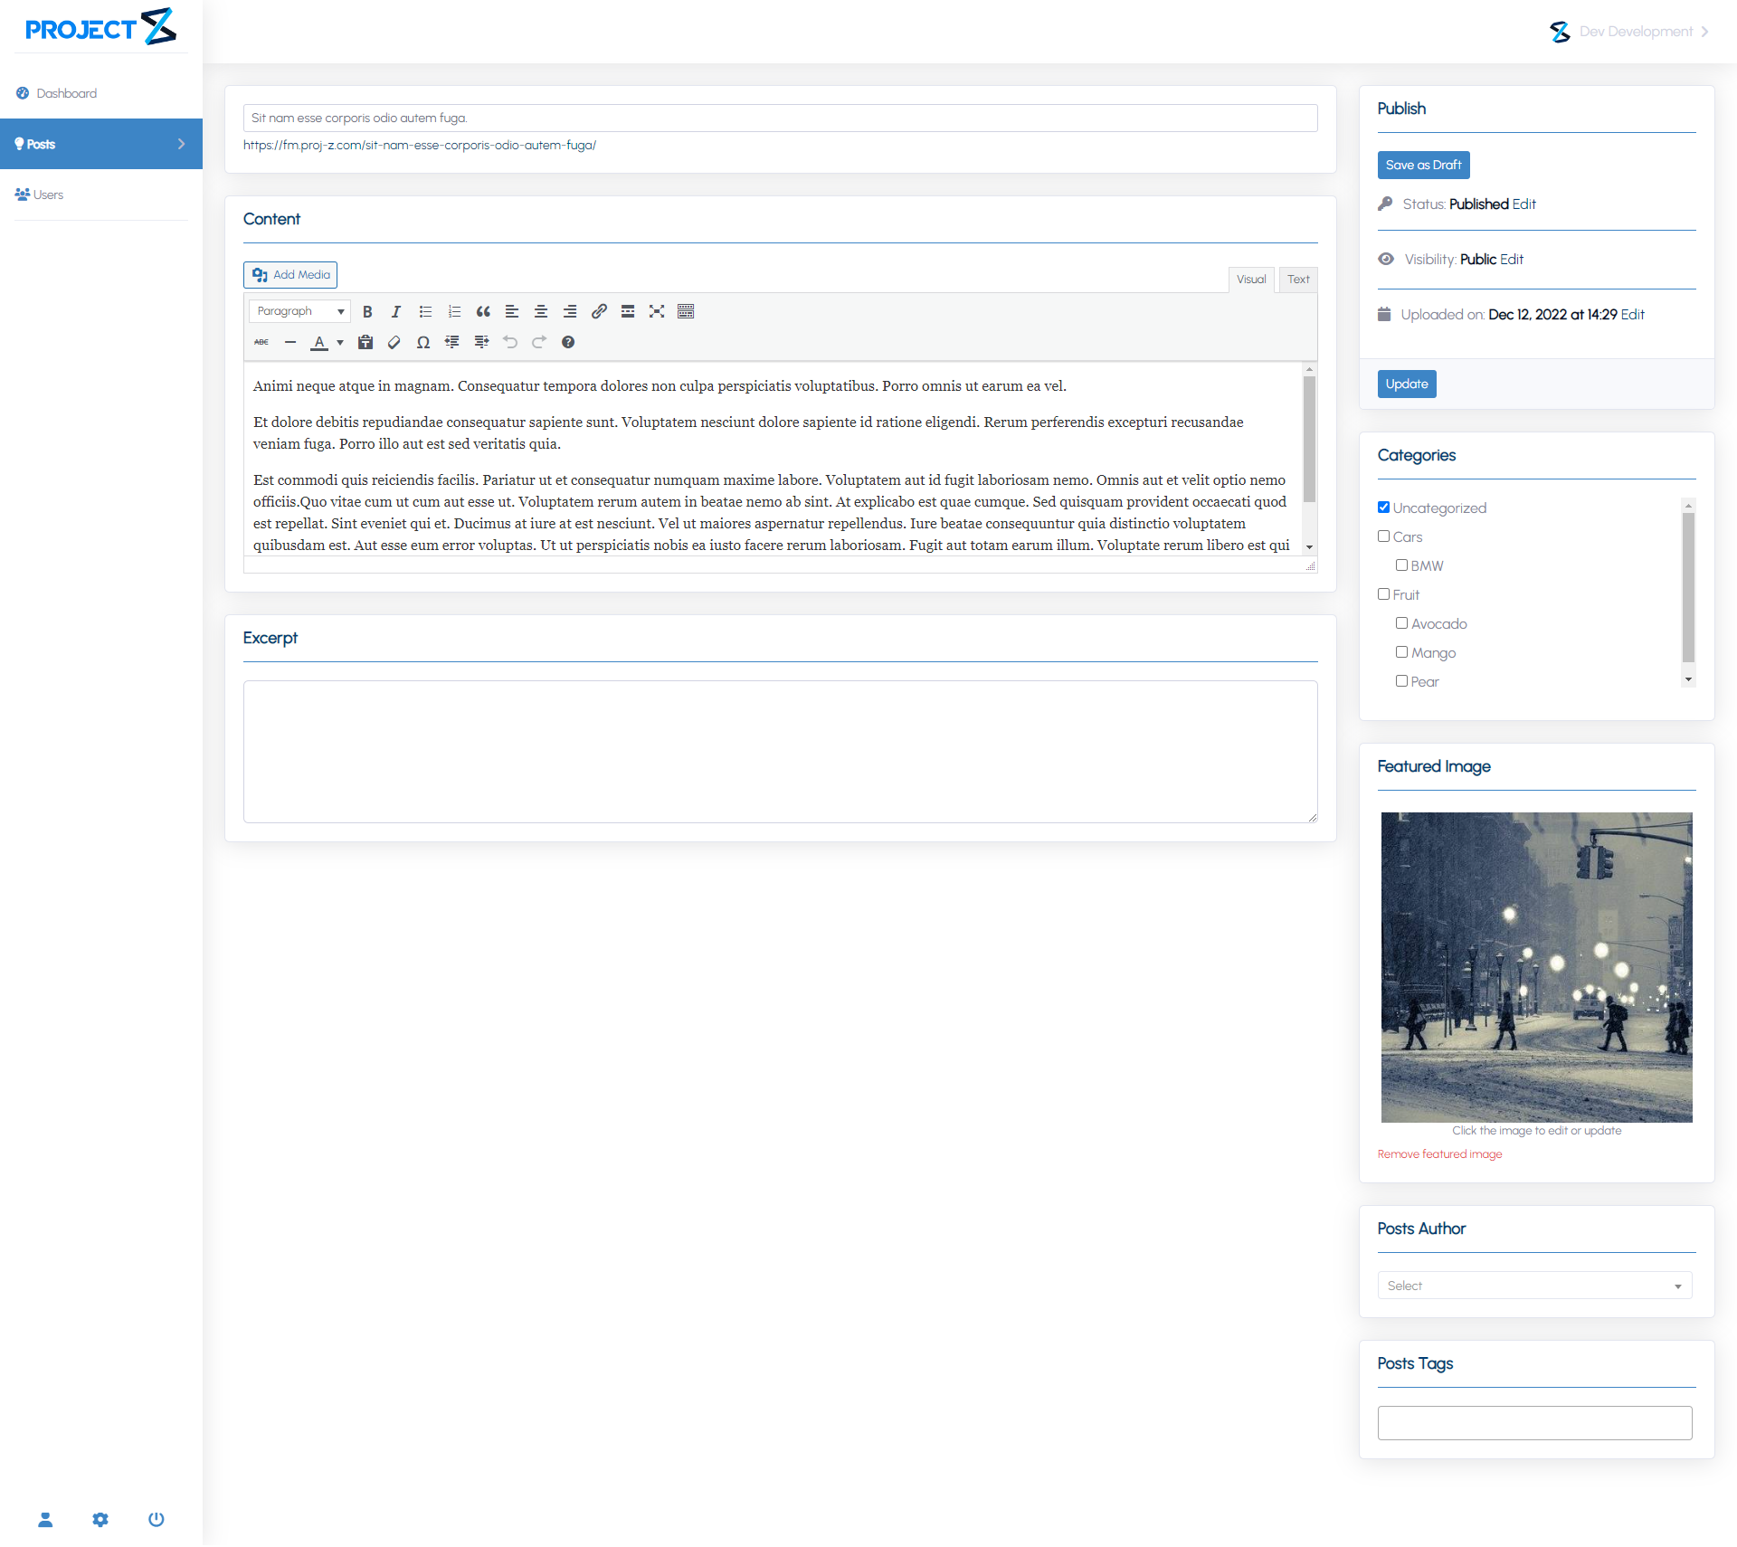Apply text color with the A icon
This screenshot has width=1737, height=1547.
click(x=319, y=342)
